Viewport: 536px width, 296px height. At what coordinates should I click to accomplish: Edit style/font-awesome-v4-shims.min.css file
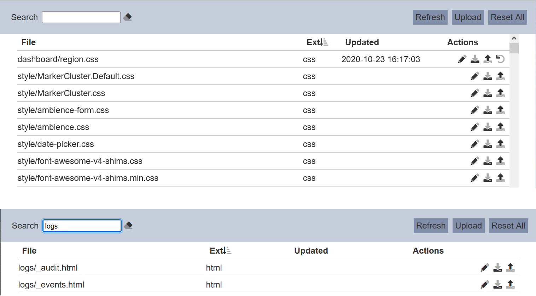[x=475, y=178]
